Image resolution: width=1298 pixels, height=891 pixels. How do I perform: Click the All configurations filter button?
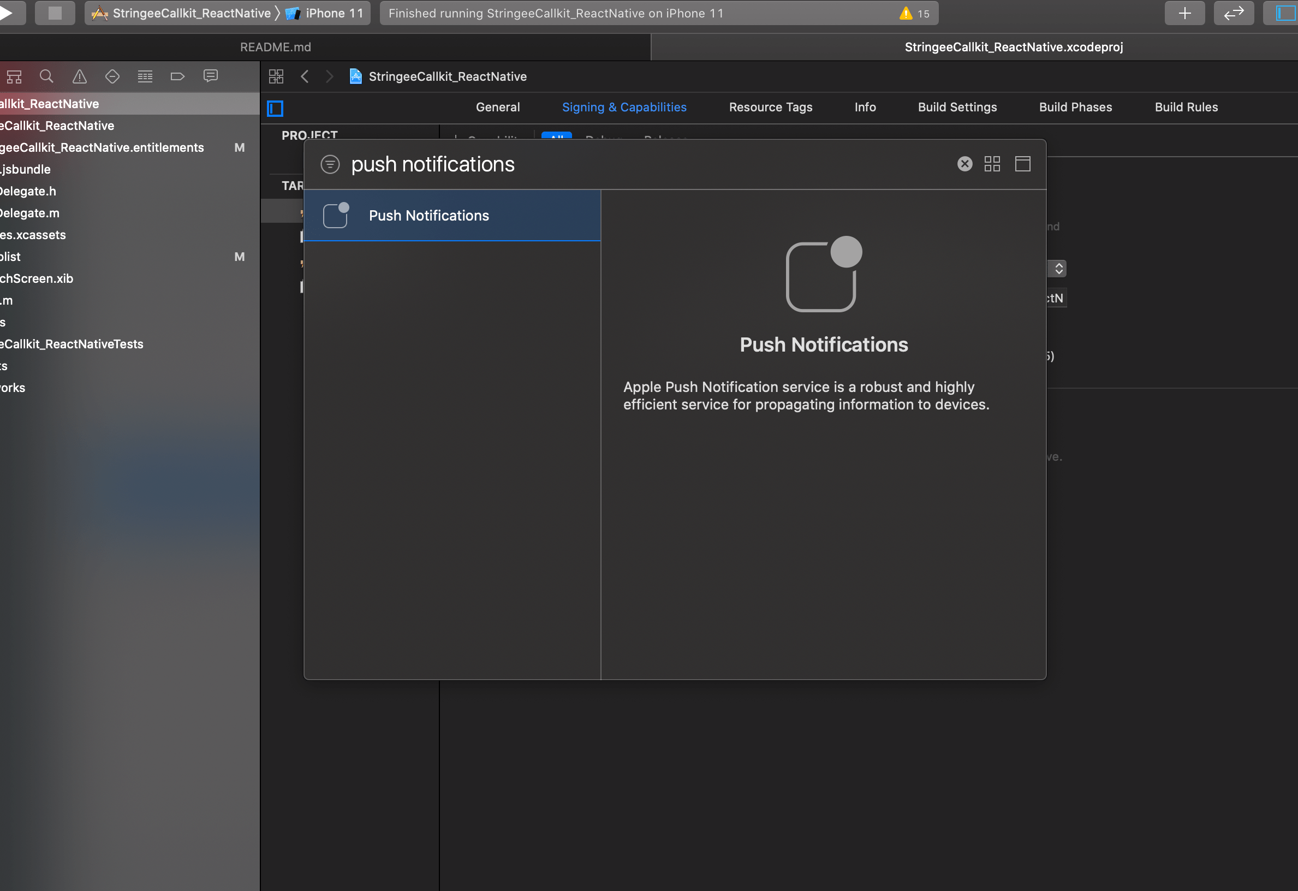click(x=556, y=135)
